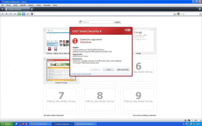This screenshot has width=202, height=126.
Task: Switch to 'Szybkie wybieranie' taskbar item
Action: coord(63,124)
